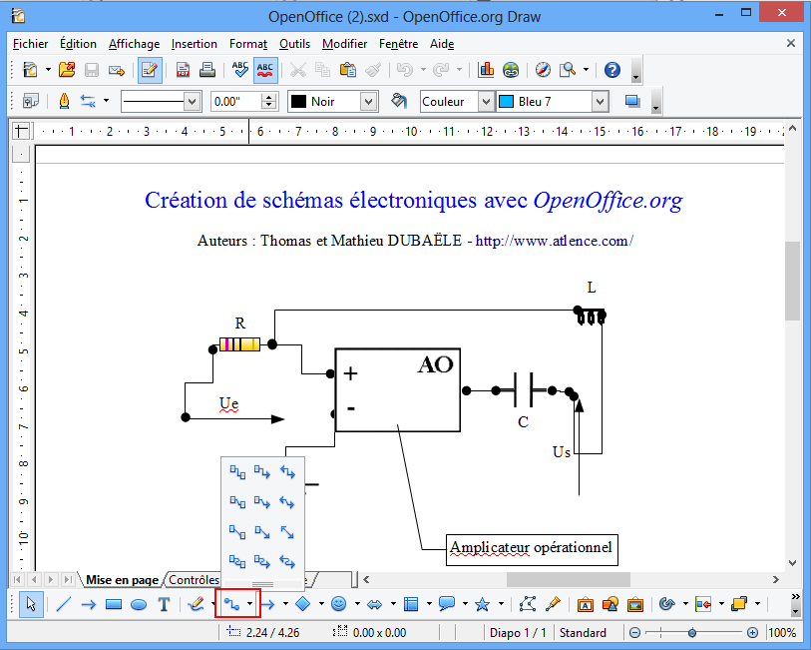This screenshot has height=650, width=811.
Task: Expand the Flowchart shapes dropdown arrow
Action: [429, 604]
